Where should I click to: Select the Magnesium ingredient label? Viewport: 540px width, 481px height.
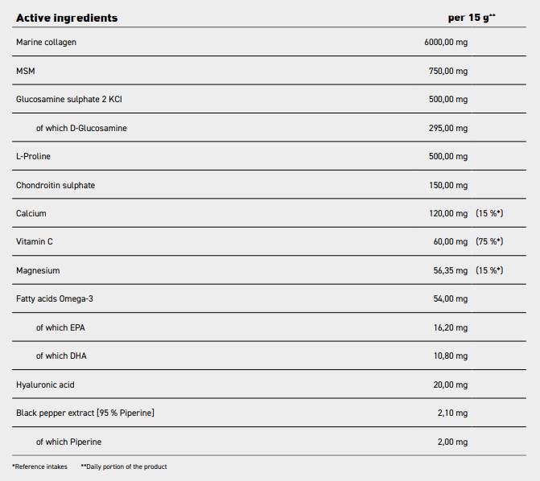tap(38, 270)
